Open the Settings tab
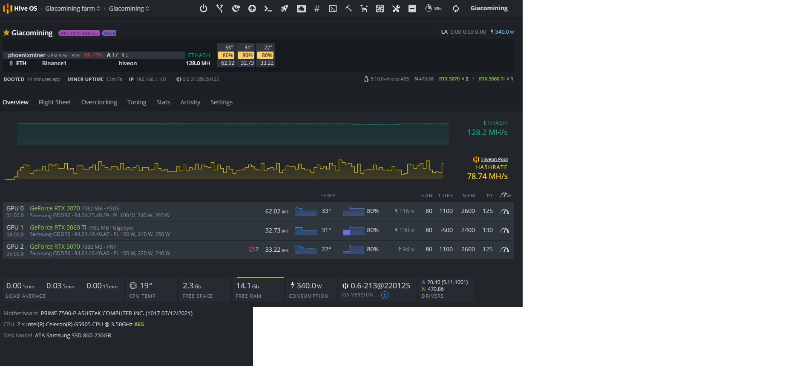788x391 pixels. tap(221, 102)
